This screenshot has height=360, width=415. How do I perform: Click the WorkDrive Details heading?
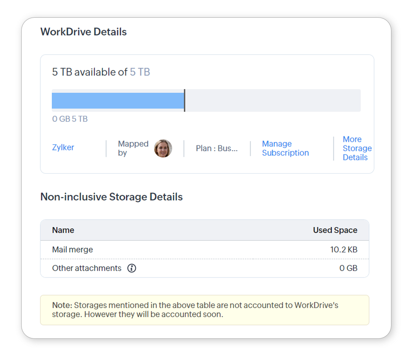(84, 32)
